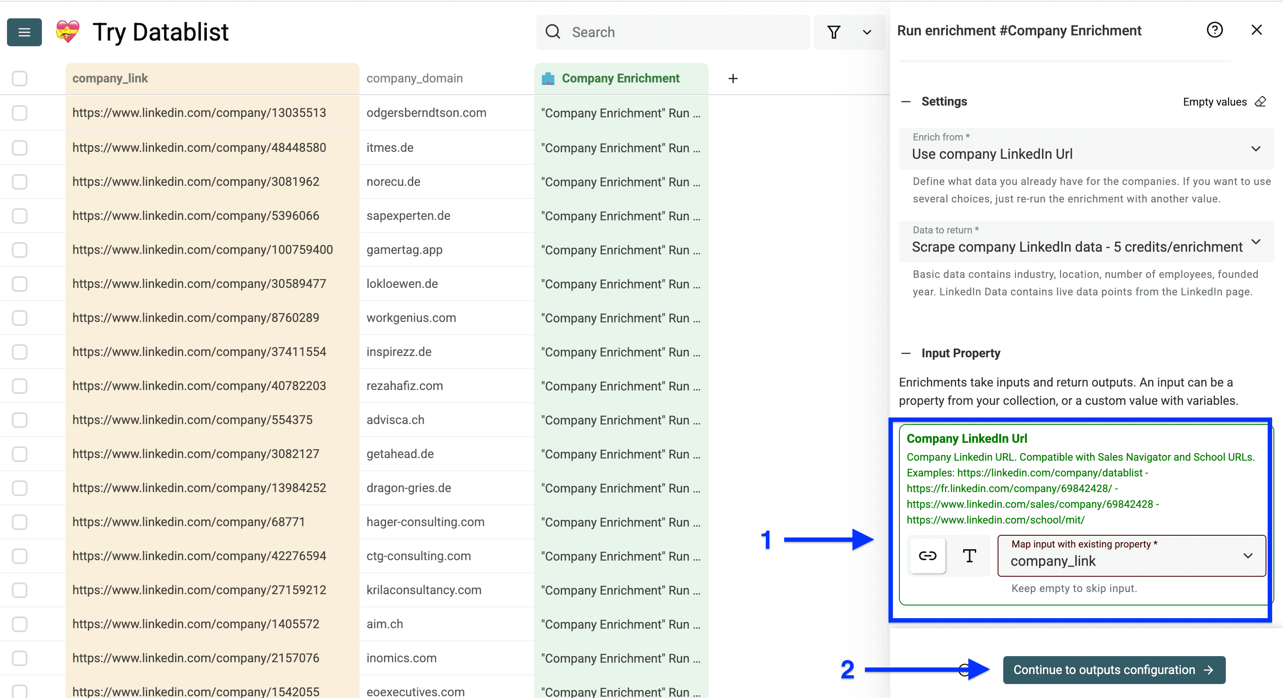1283x698 pixels.
Task: Click the help question mark icon
Action: [x=1215, y=30]
